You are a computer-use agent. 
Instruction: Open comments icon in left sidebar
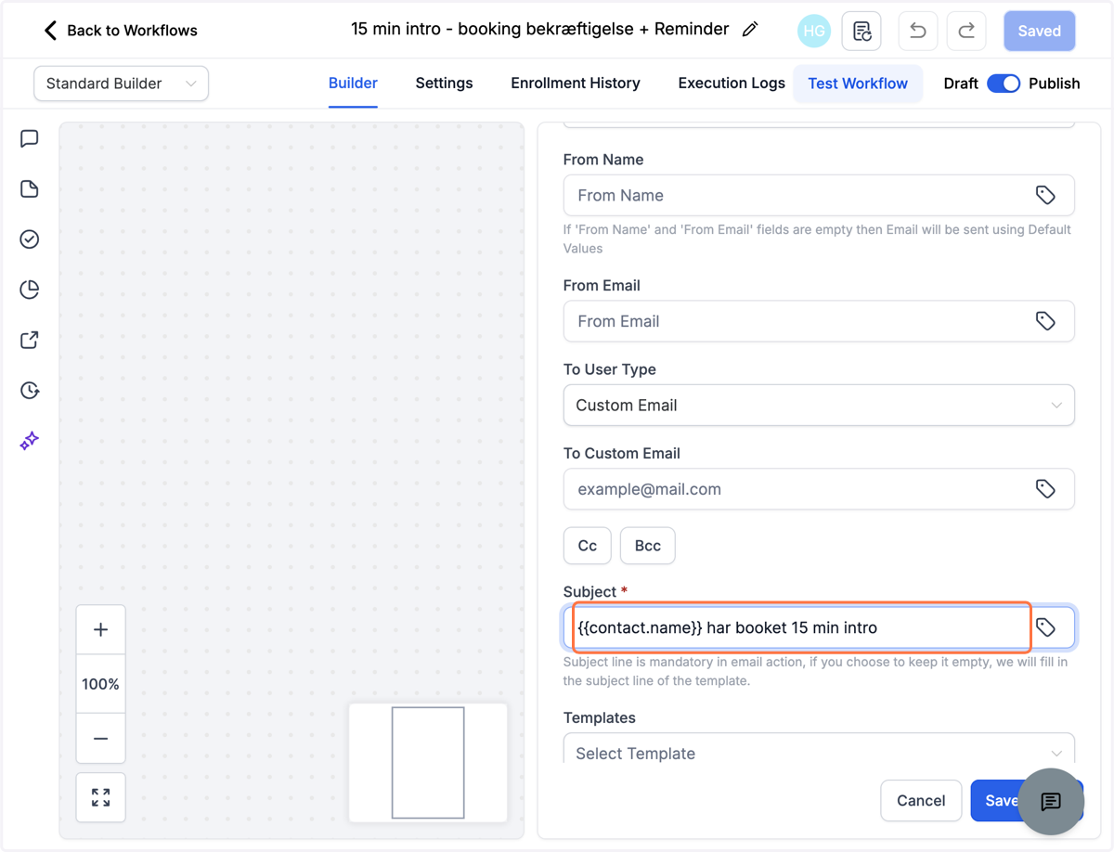coord(30,139)
